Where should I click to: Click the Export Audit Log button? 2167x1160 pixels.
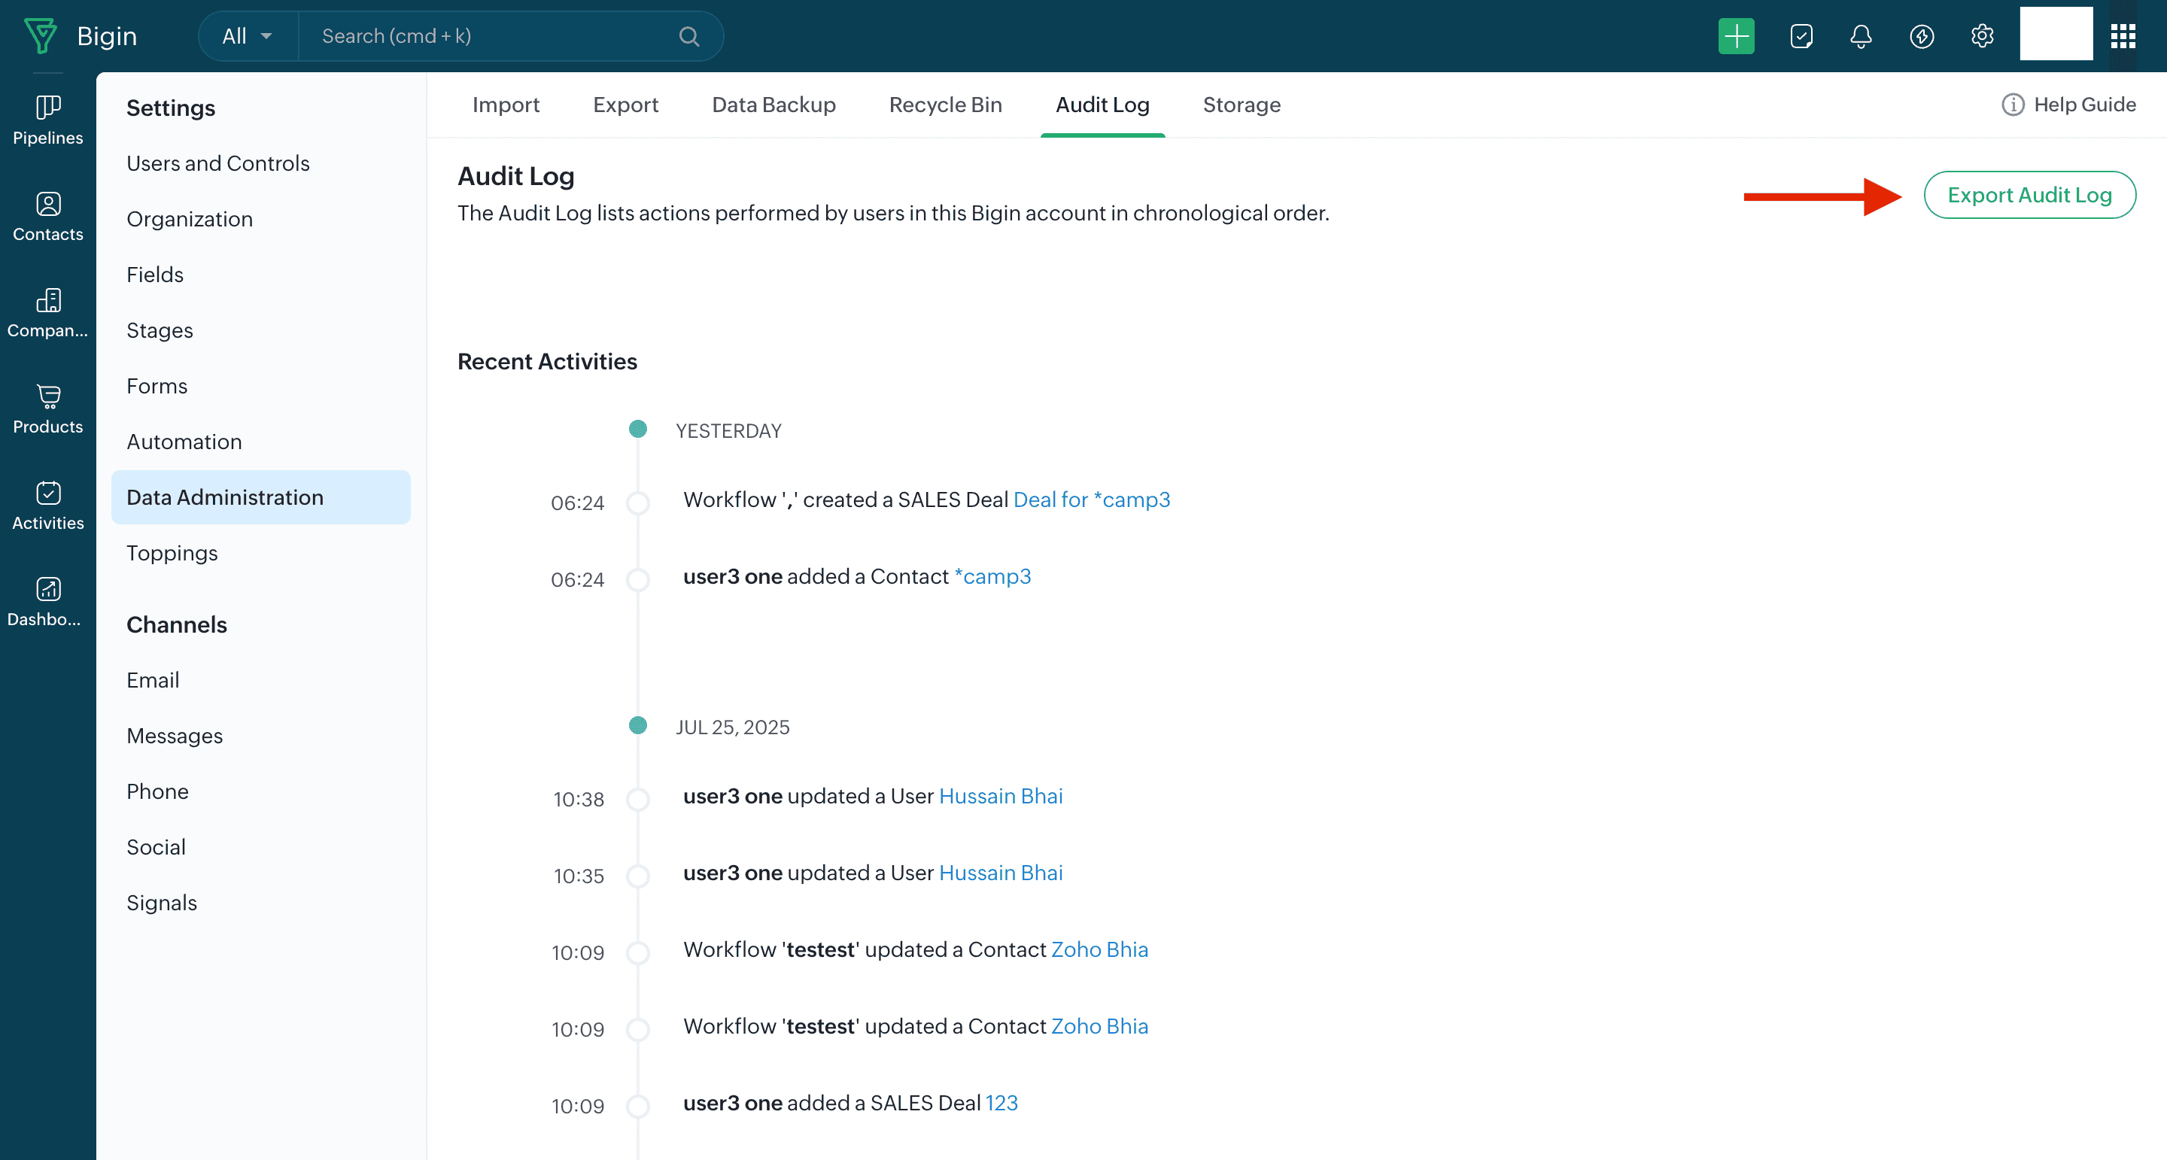tap(2029, 195)
